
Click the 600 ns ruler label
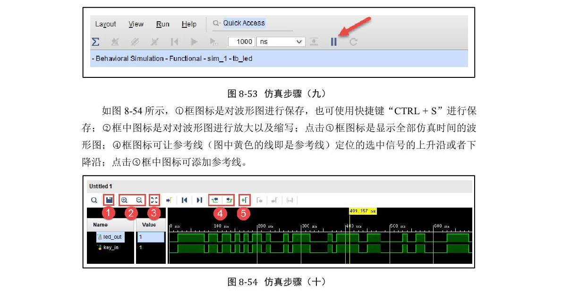442,226
